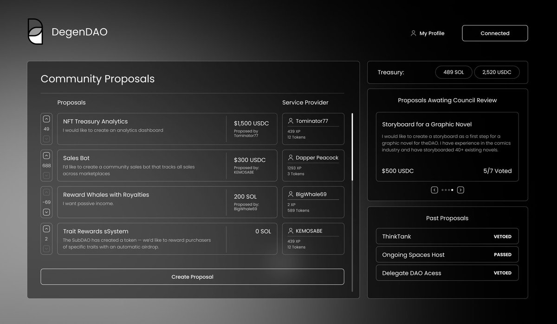This screenshot has width=557, height=324.
Task: Downvote the Sales Bot proposal
Action: (x=46, y=175)
